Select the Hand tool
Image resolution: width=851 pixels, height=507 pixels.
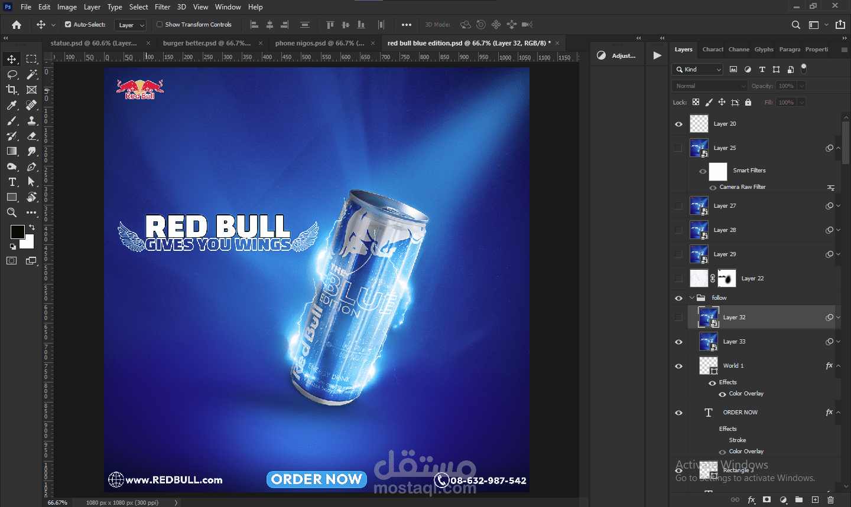point(31,197)
